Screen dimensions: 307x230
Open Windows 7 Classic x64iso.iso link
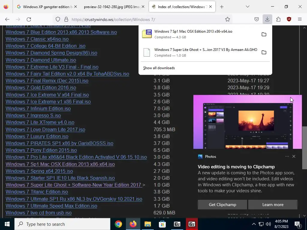point(37,39)
